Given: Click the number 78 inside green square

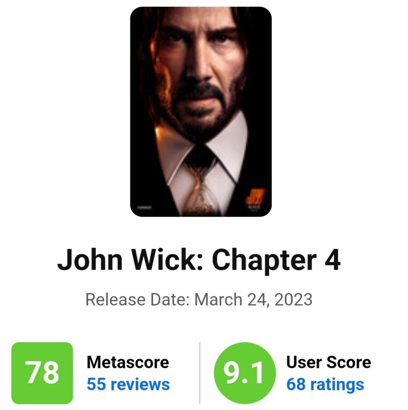Looking at the screenshot, I should pos(42,373).
